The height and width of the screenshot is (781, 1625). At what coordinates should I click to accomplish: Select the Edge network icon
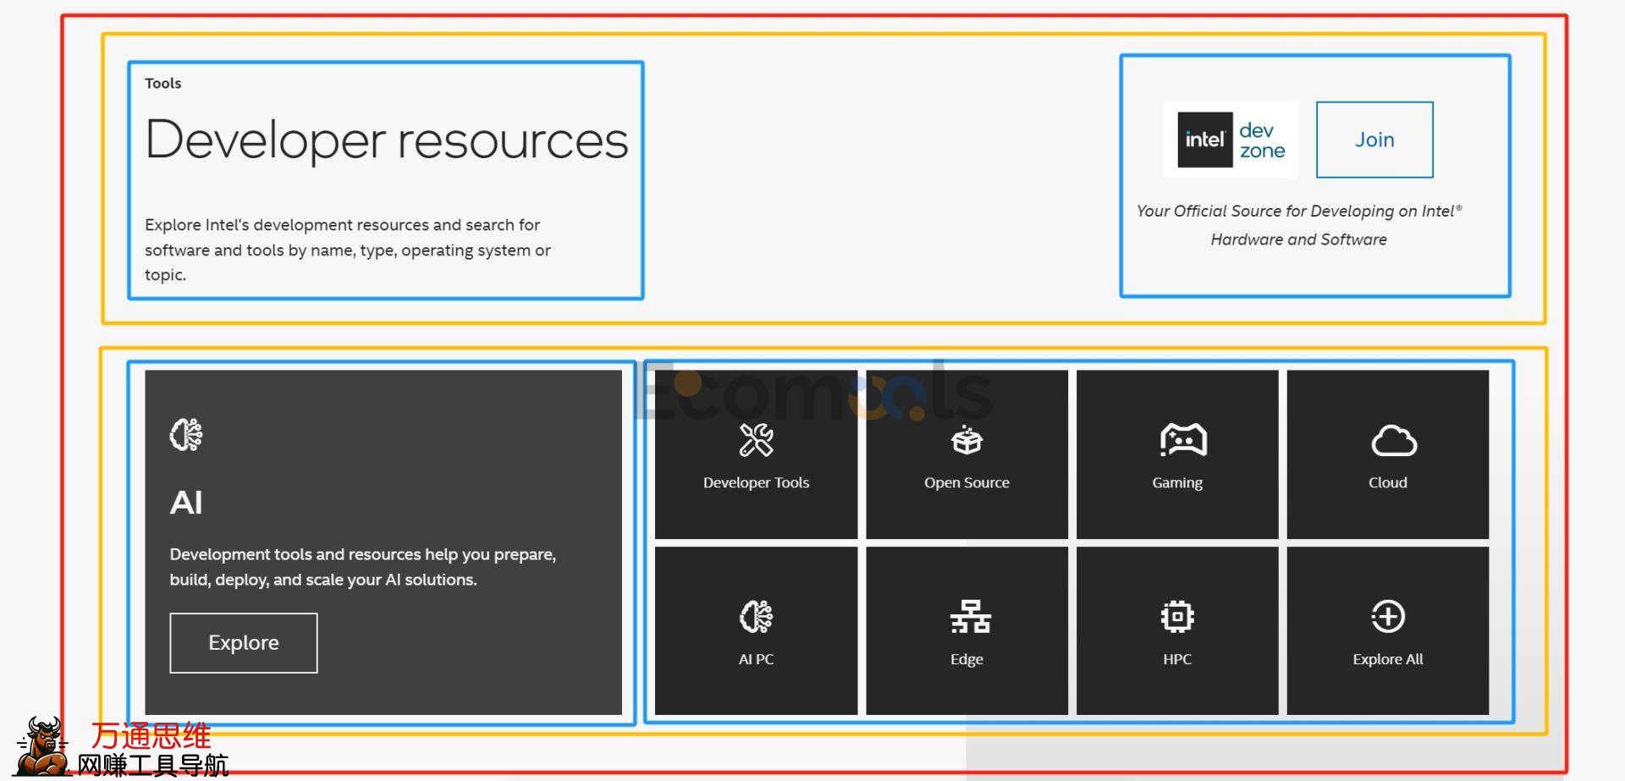click(x=970, y=617)
